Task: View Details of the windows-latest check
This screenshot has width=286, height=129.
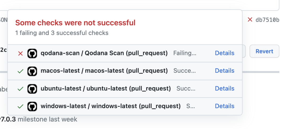Action: (225, 106)
